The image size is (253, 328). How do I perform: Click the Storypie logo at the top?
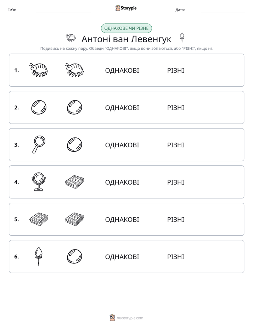tap(126, 8)
